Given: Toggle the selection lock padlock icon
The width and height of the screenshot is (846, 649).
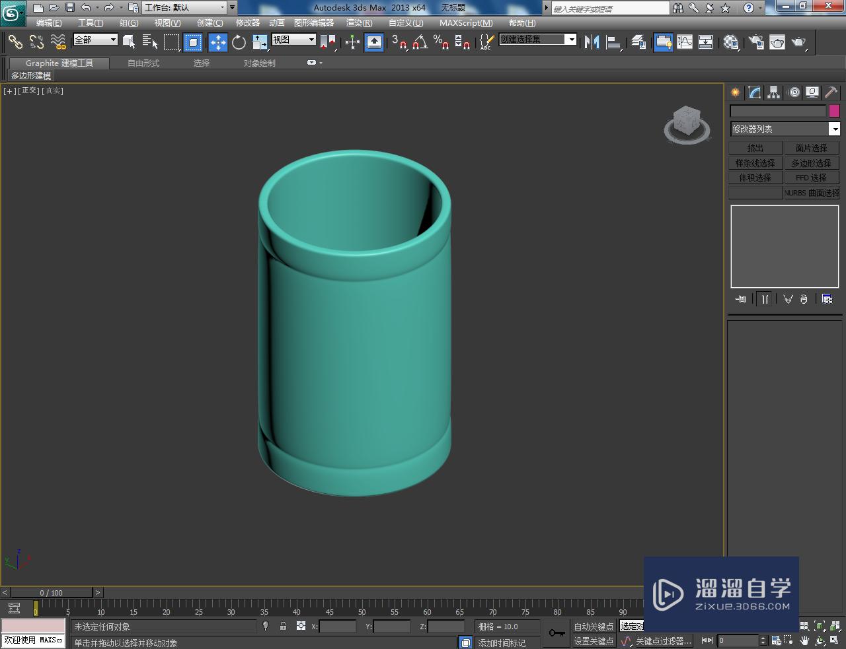Looking at the screenshot, I should tap(283, 626).
